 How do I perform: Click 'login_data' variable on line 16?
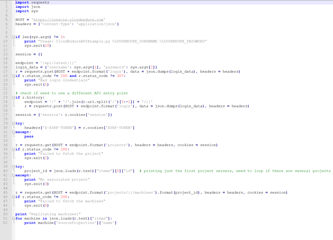26,67
